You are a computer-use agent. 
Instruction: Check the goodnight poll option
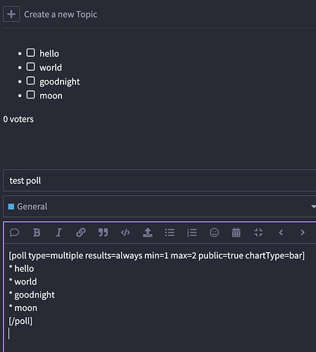tap(30, 81)
